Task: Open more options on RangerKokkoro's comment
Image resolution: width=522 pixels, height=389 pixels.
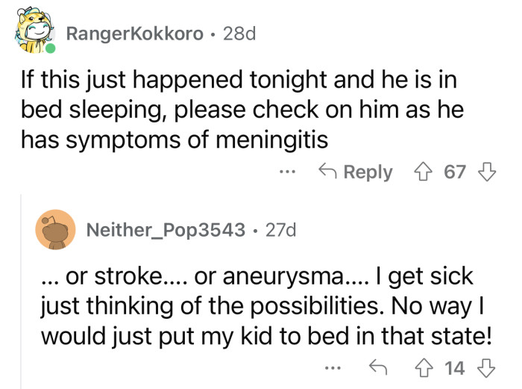Action: tap(286, 172)
